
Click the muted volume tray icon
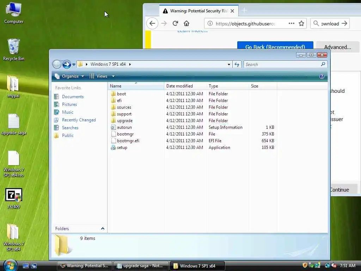[x=334, y=265]
